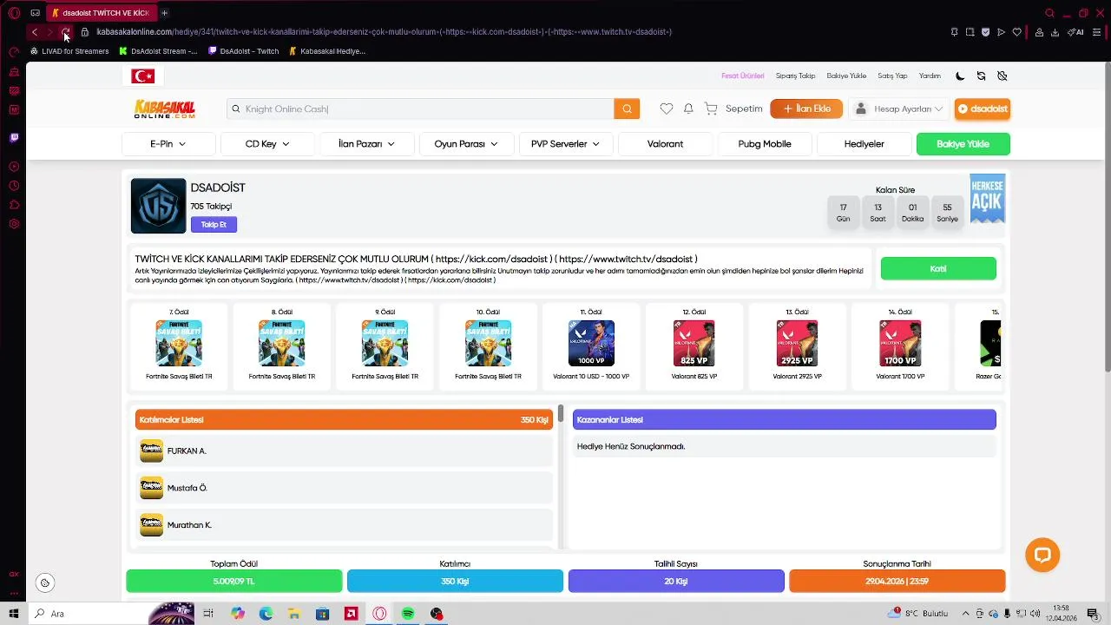Viewport: 1111px width, 625px height.
Task: Select participant FURKAN A. row
Action: click(344, 451)
